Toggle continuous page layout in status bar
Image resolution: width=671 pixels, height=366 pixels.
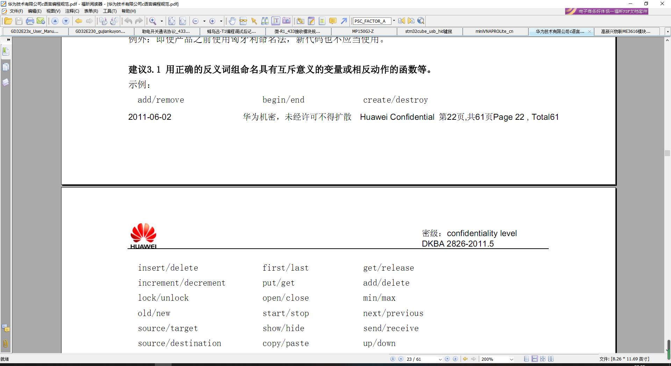(535, 359)
